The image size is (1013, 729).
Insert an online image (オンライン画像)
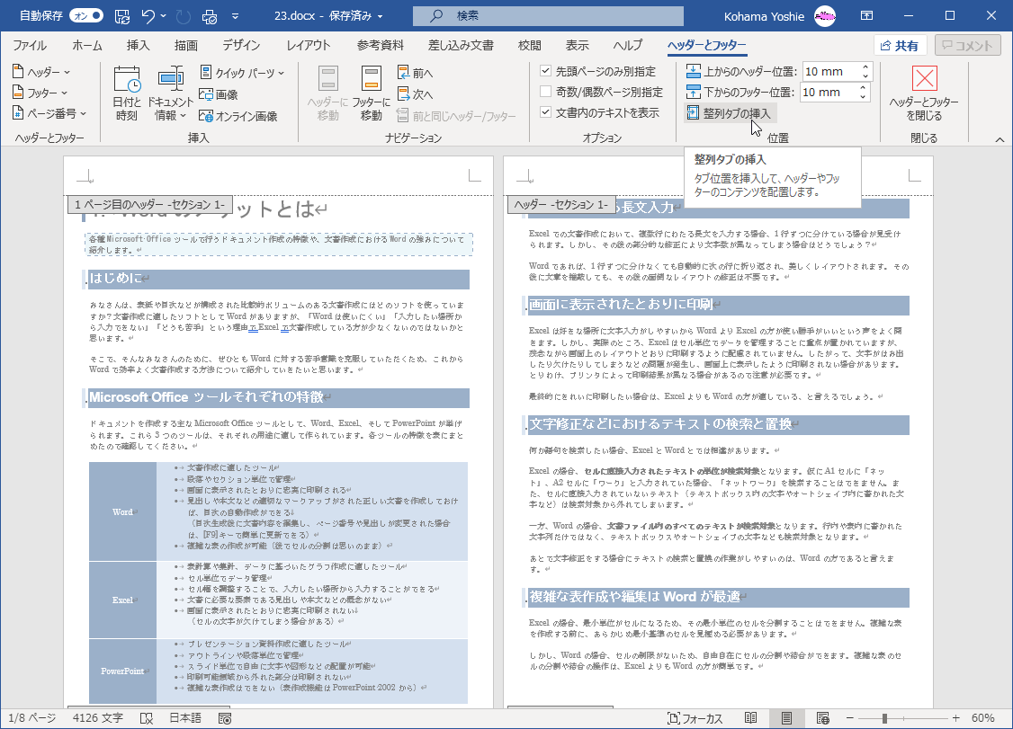tap(238, 116)
